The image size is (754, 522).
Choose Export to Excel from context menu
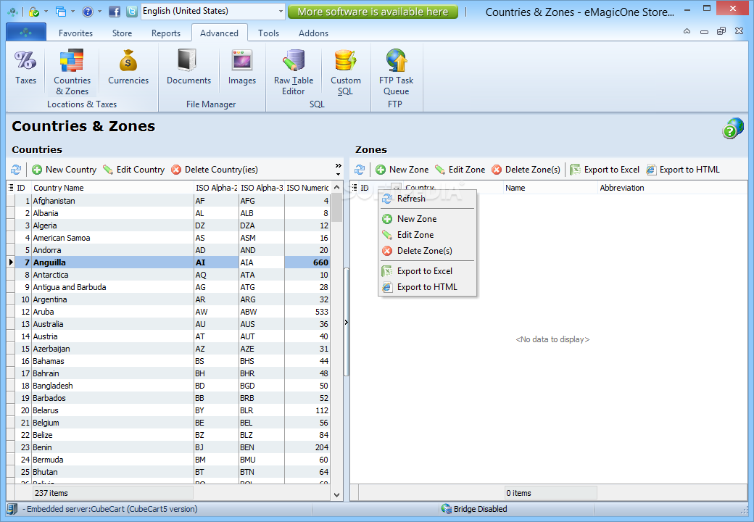[x=427, y=271]
